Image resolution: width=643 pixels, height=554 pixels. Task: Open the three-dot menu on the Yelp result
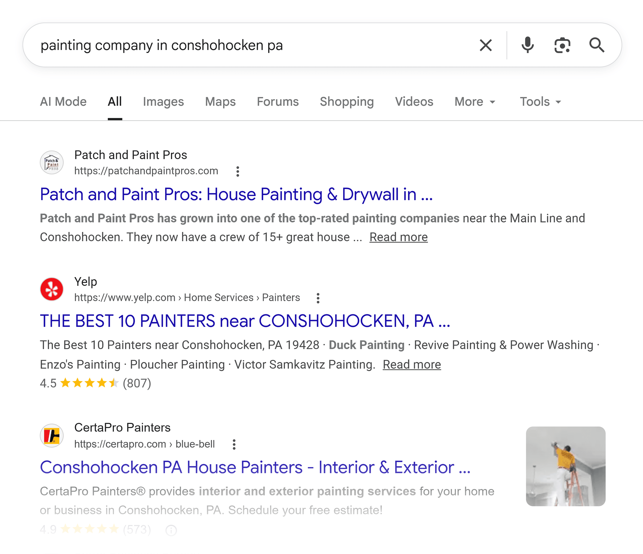(318, 298)
